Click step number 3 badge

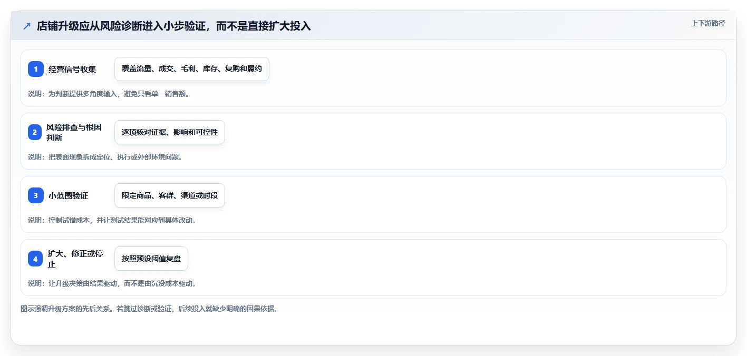pyautogui.click(x=36, y=195)
